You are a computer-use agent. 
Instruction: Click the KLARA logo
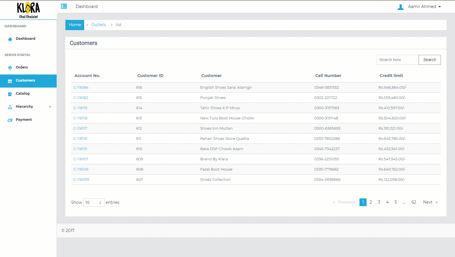pyautogui.click(x=28, y=10)
